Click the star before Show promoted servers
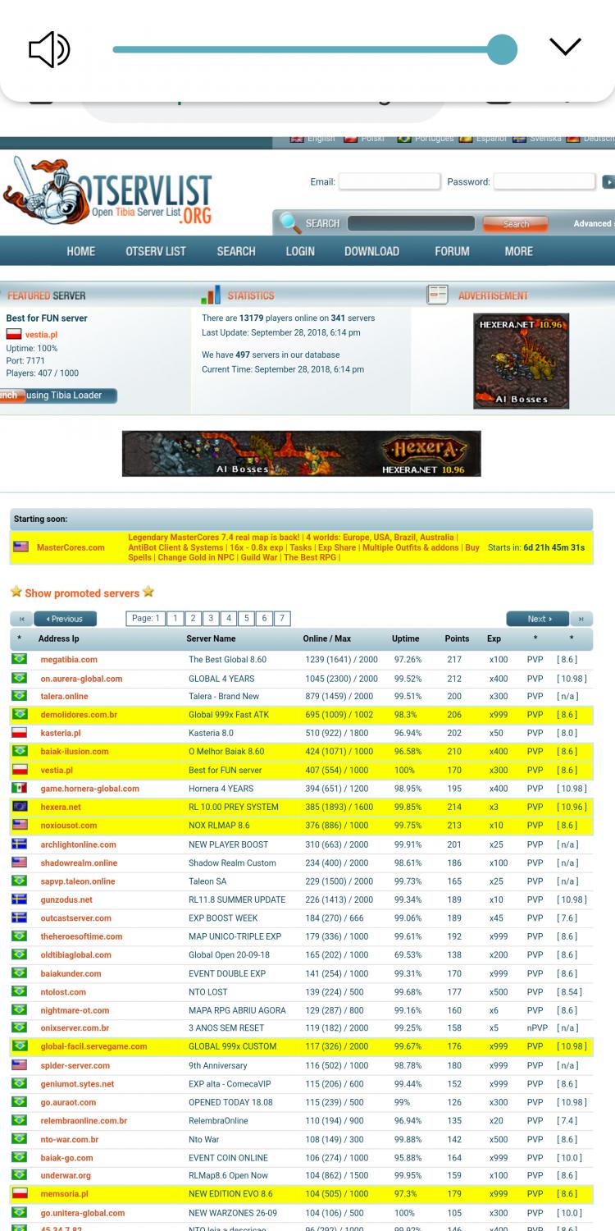 [x=16, y=593]
